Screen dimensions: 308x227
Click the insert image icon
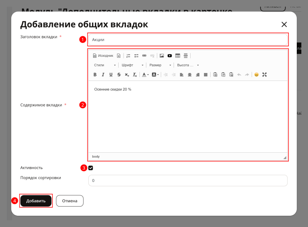click(x=161, y=56)
